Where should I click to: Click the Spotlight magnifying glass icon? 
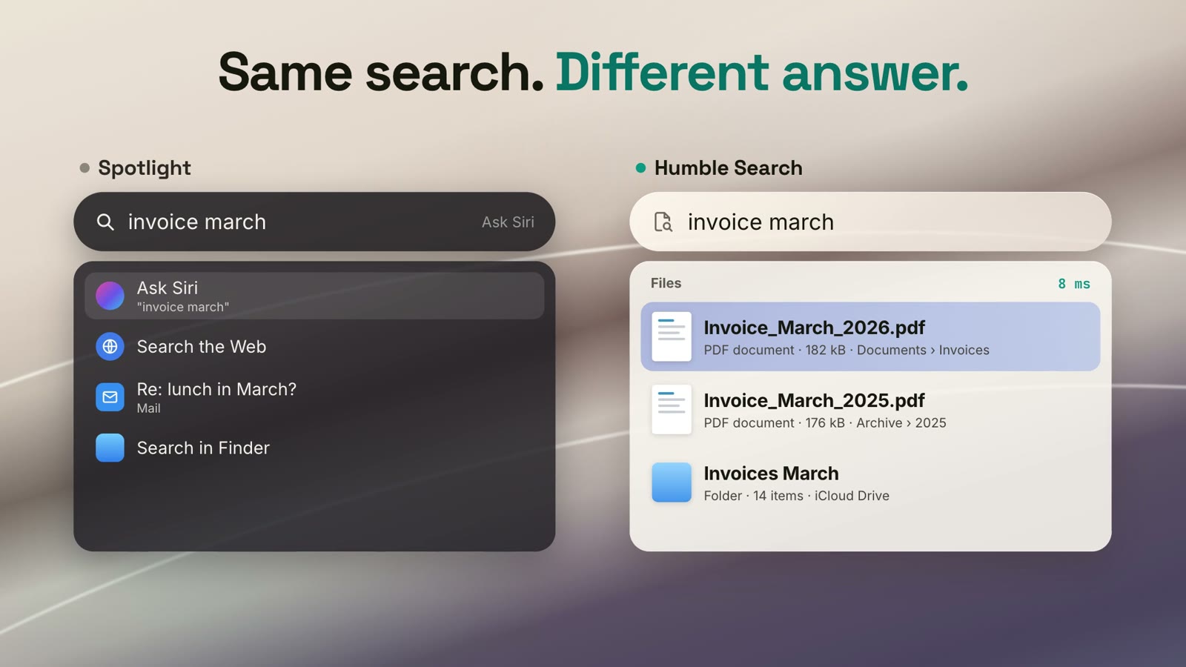tap(105, 222)
